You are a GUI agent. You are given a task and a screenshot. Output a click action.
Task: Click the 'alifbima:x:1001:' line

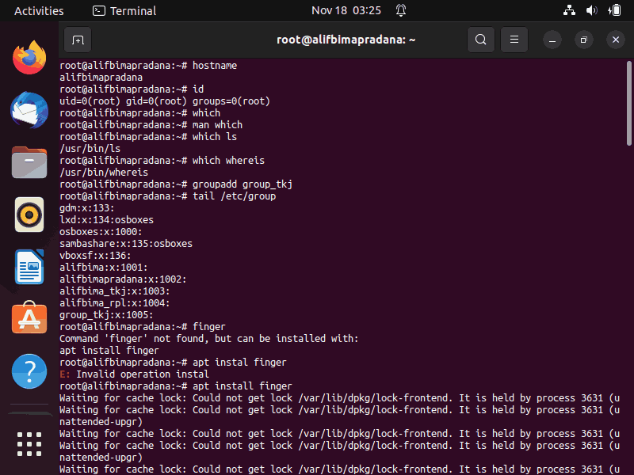[104, 268]
